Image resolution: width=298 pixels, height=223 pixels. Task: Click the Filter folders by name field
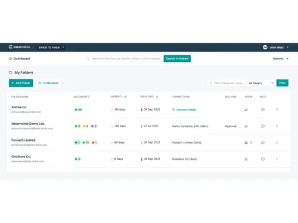227,83
